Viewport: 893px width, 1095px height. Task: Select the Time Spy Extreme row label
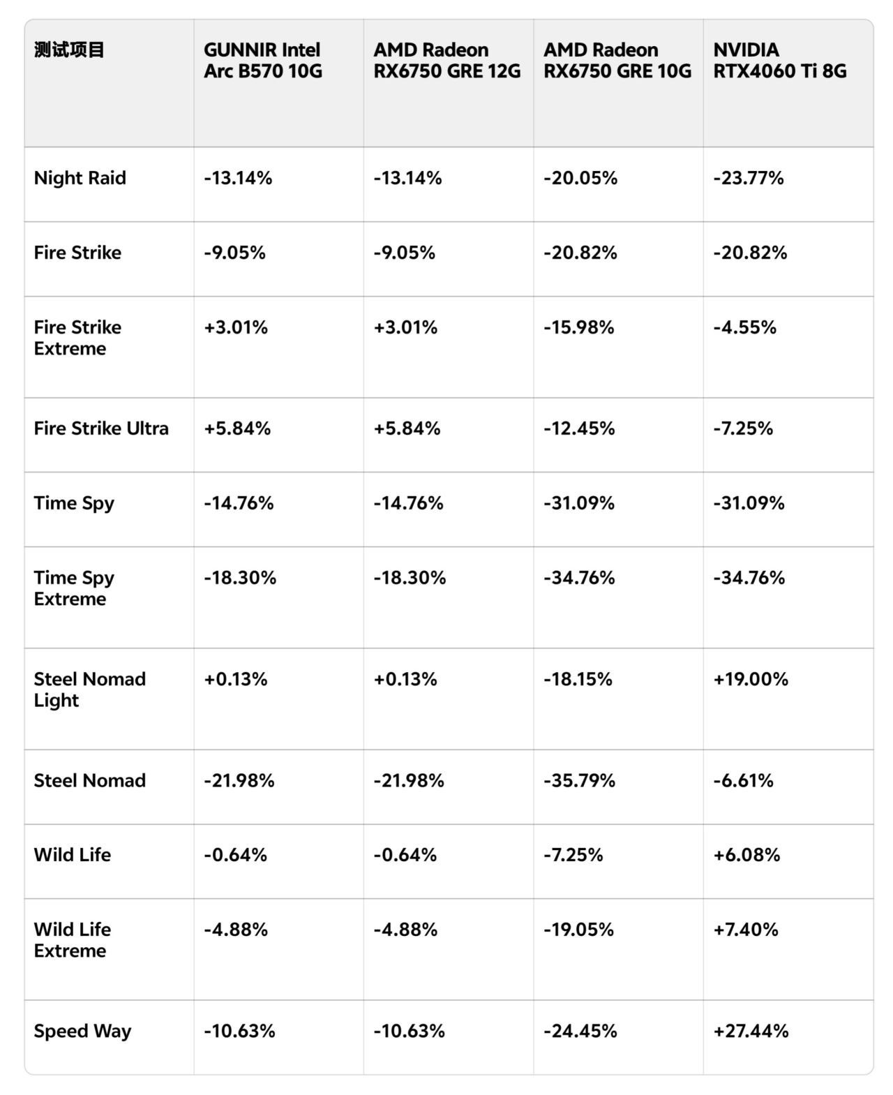(74, 588)
